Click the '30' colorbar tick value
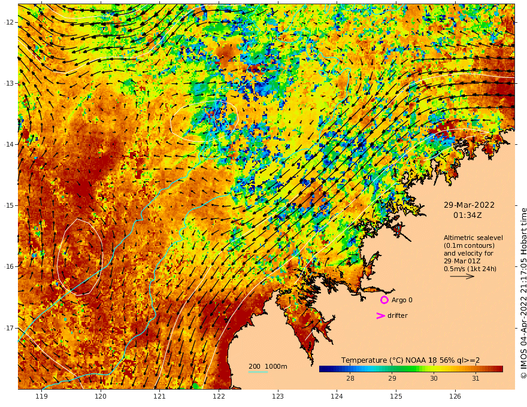The width and height of the screenshot is (527, 407). (434, 378)
